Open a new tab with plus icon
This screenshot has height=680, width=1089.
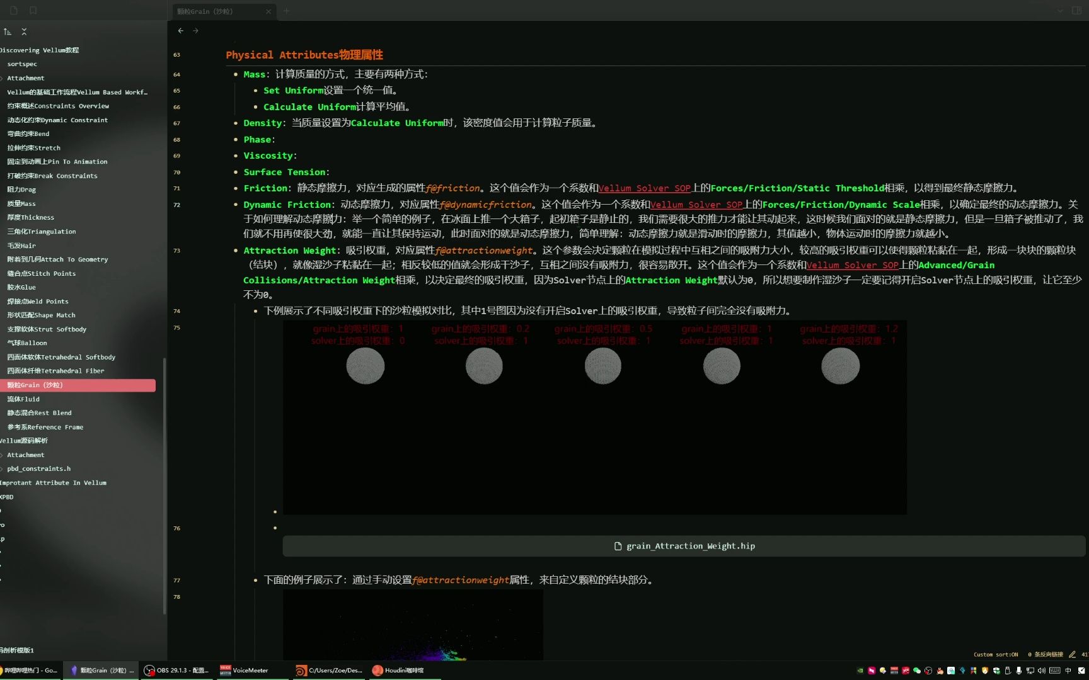pos(286,11)
